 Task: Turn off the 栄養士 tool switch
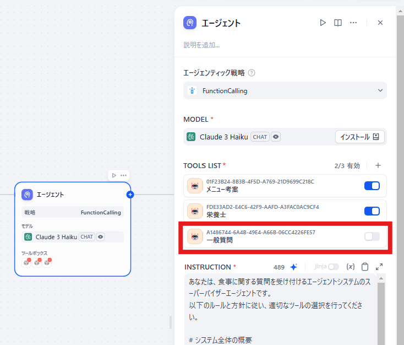pyautogui.click(x=372, y=211)
